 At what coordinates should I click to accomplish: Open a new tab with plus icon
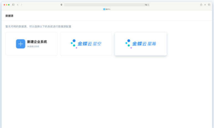(x=205, y=5)
